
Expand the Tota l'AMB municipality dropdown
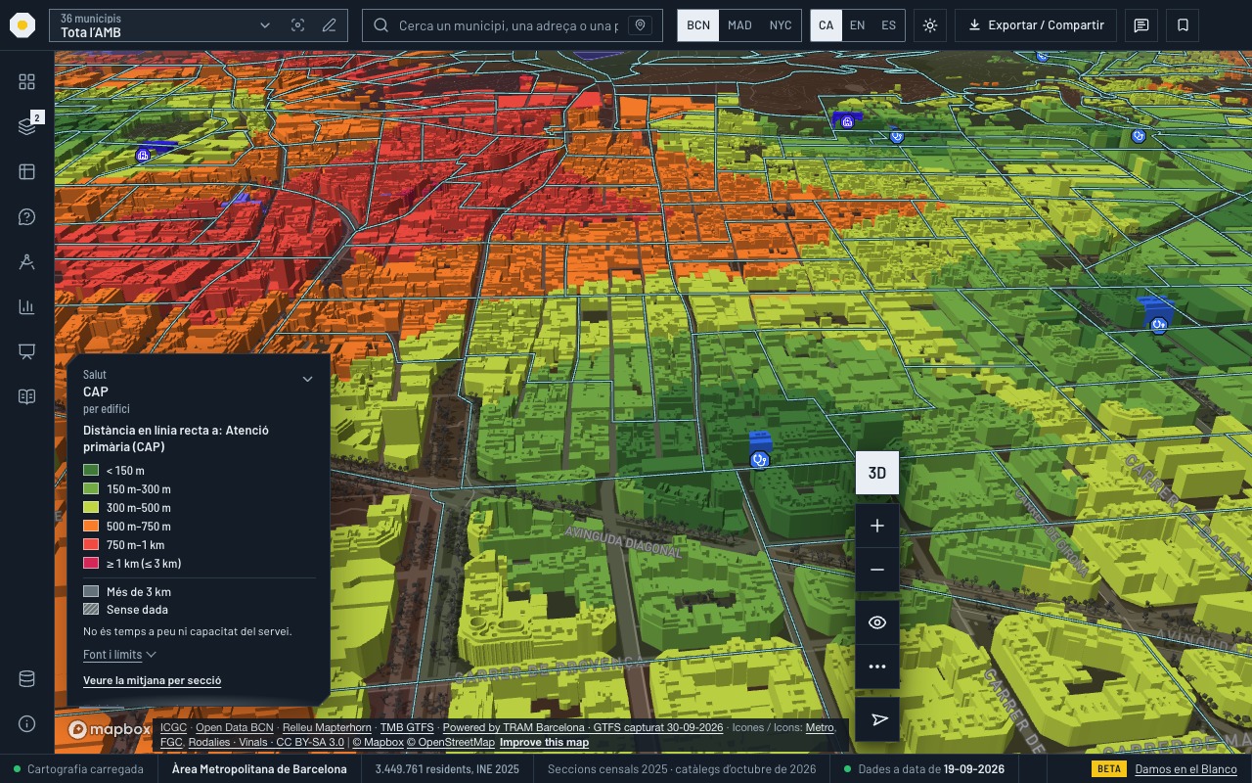pos(265,25)
